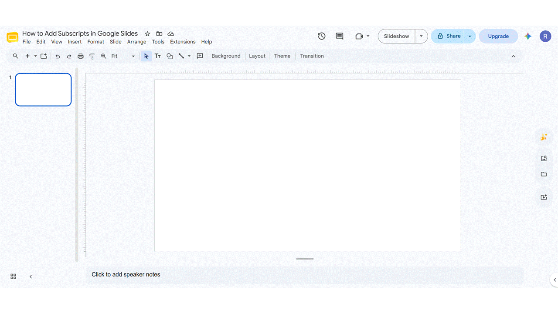Open the Transition panel
This screenshot has height=313, width=558.
[x=312, y=56]
